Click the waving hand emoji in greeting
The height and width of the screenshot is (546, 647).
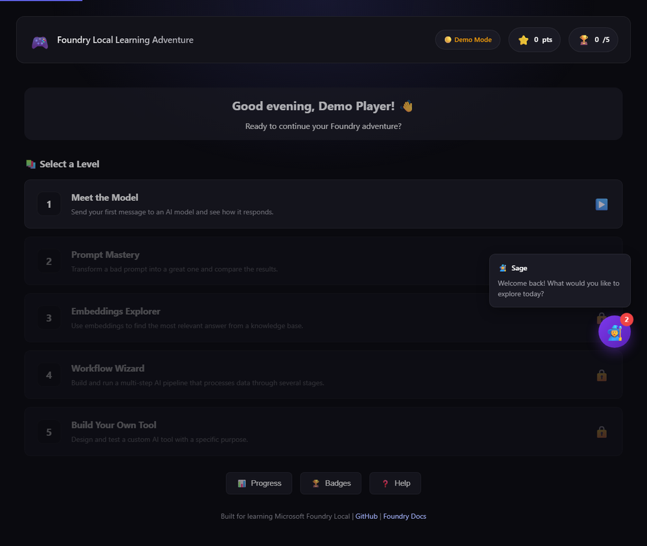tap(407, 106)
